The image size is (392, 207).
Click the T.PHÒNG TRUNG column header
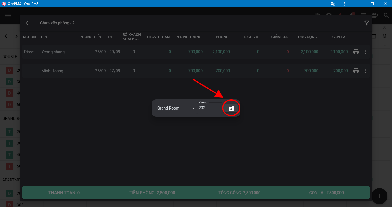point(187,37)
